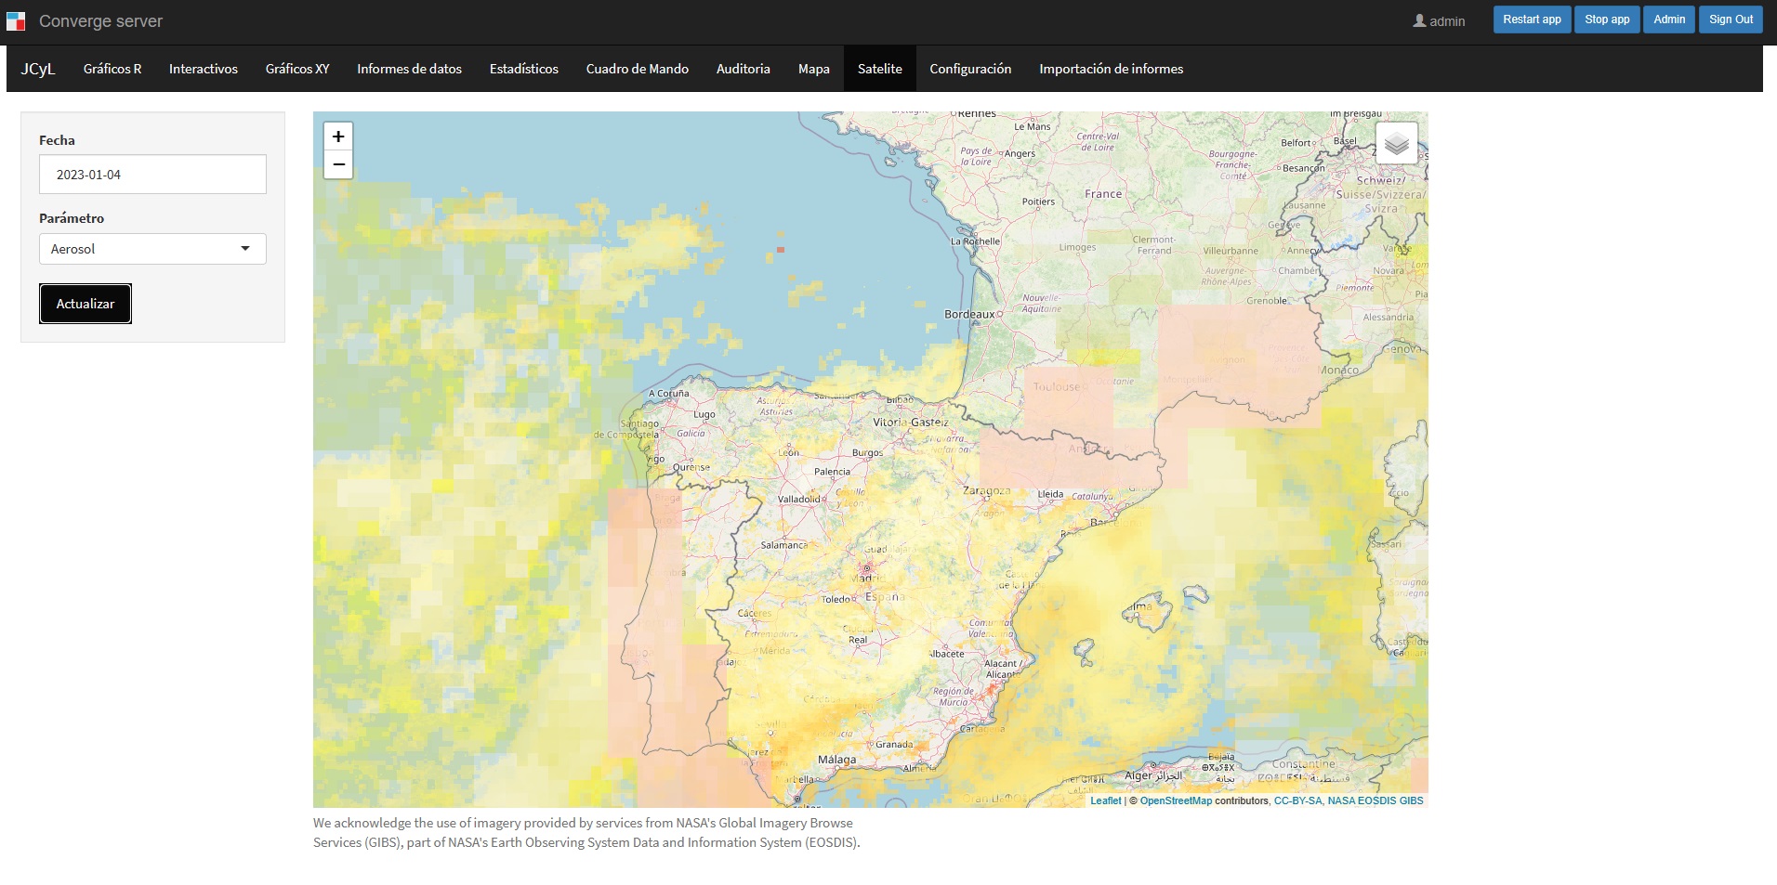1777x885 pixels.
Task: Go to Importación de informes
Action: tap(1111, 69)
